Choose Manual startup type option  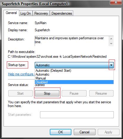point(74,78)
